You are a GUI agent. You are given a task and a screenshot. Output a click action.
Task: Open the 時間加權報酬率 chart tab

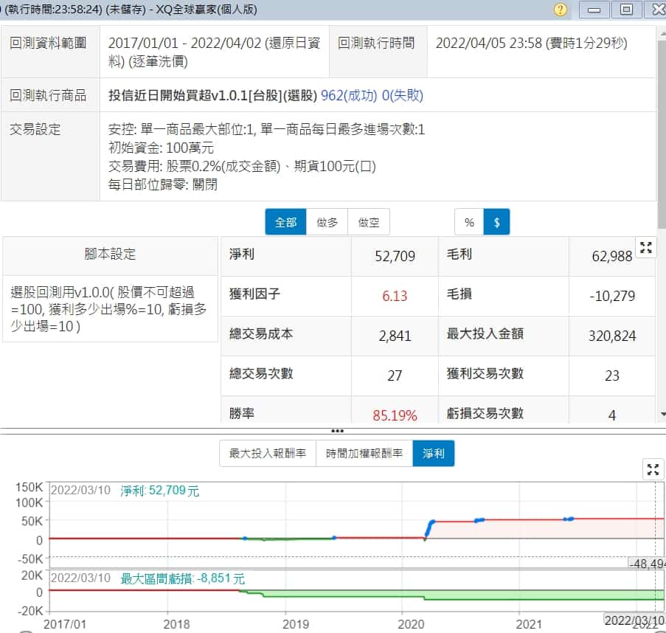[364, 454]
